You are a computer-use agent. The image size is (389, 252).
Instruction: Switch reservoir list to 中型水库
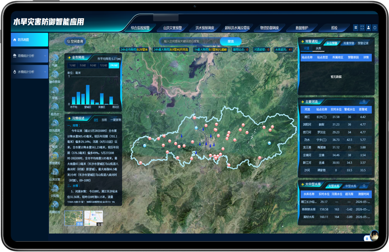[x=350, y=186]
